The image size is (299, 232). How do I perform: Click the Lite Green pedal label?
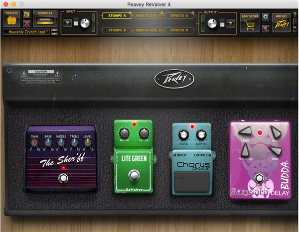click(134, 158)
